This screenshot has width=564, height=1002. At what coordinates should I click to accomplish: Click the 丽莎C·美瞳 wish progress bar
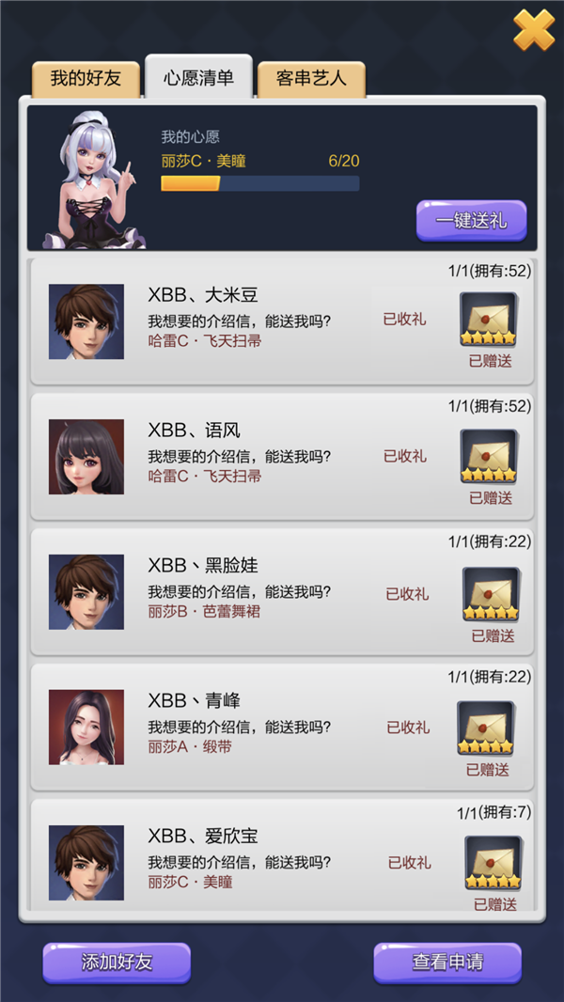tap(260, 184)
